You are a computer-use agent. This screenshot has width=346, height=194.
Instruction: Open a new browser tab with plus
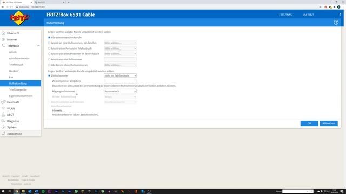[x=69, y=2]
